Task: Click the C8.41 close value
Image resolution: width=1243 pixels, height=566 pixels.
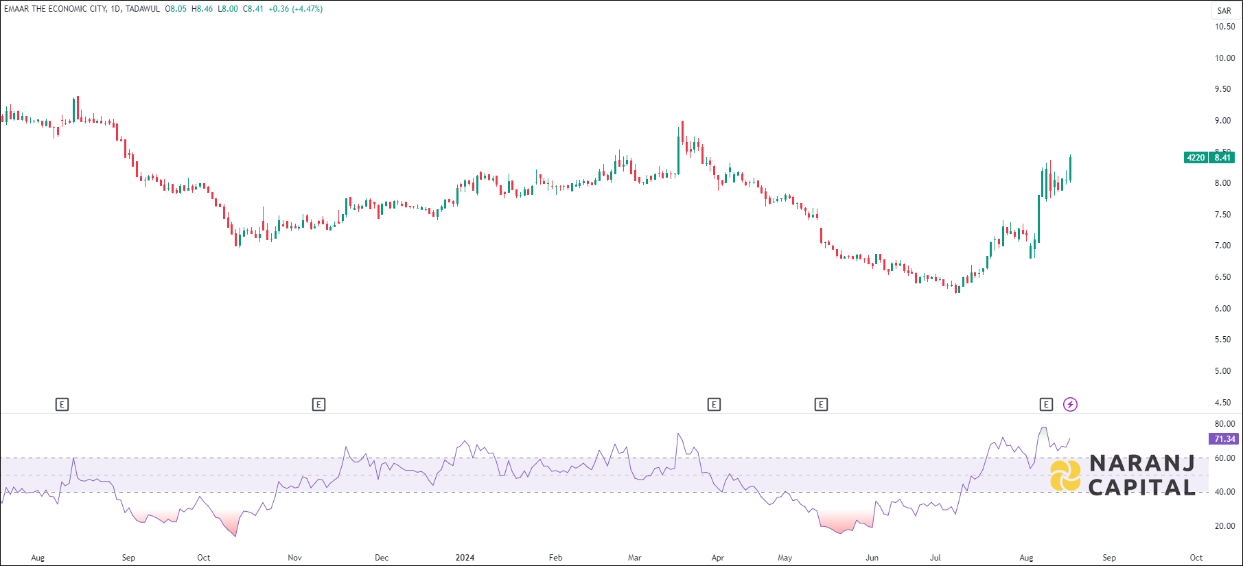Action: [x=253, y=9]
